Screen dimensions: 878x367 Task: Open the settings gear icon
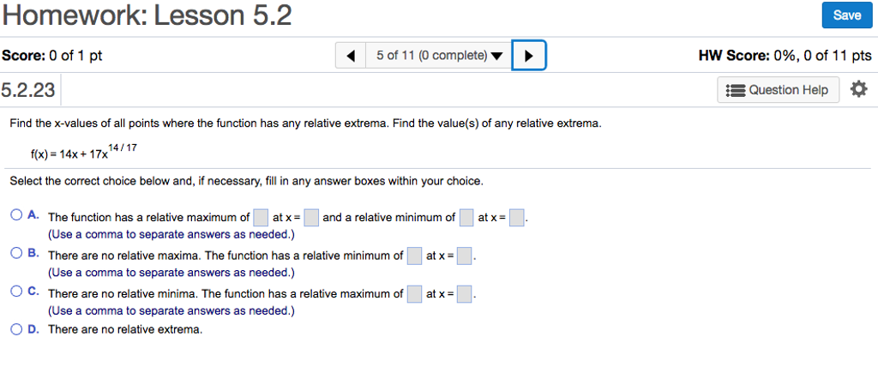[x=858, y=89]
